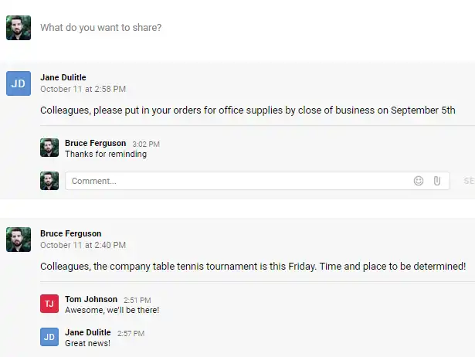
Task: Click your profile photo beside share box
Action: pos(19,28)
